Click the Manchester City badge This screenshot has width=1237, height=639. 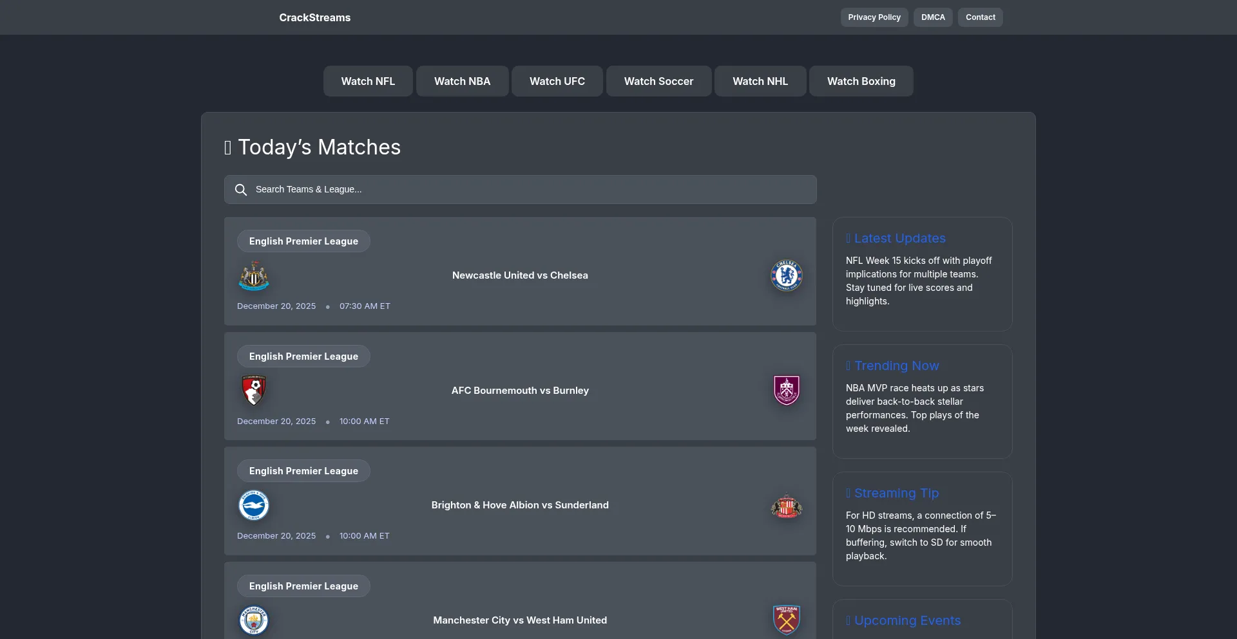coord(254,620)
